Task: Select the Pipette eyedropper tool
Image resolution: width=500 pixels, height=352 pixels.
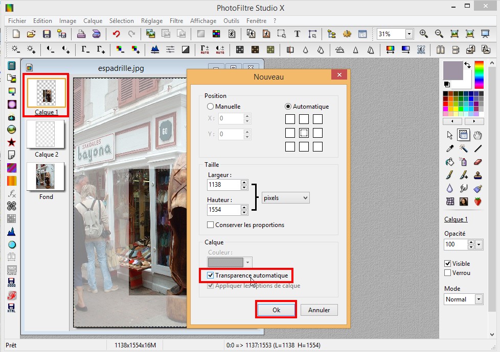Action: 449,148
